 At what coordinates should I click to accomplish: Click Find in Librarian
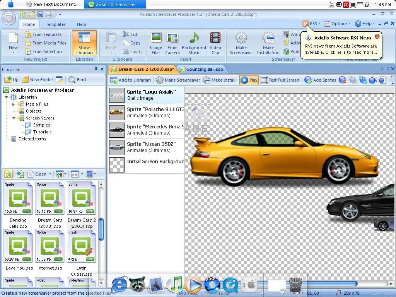pos(77,80)
